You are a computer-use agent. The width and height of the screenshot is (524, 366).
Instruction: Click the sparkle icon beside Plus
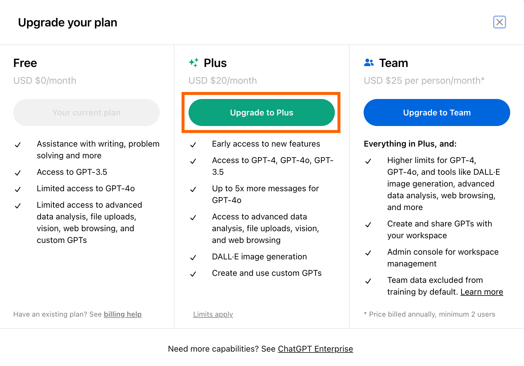pos(194,63)
